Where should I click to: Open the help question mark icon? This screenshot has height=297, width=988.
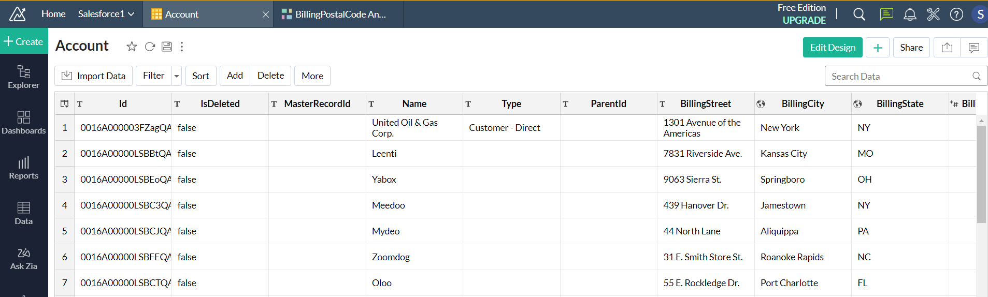tap(956, 14)
